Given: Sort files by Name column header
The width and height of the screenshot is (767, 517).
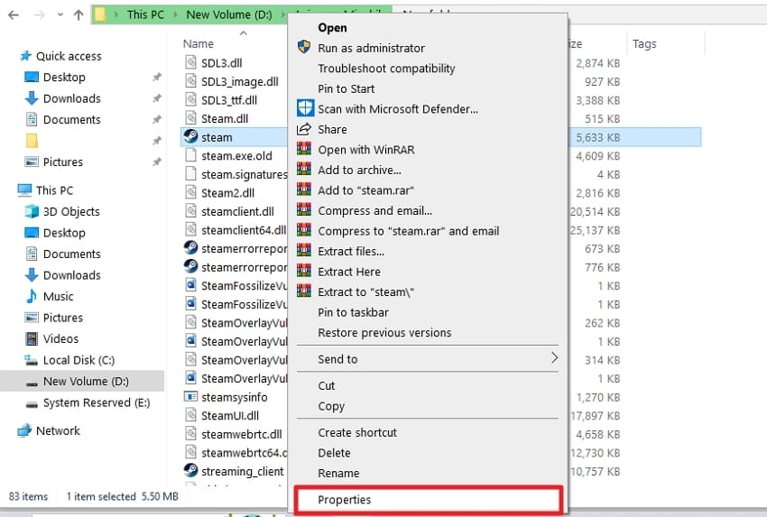Looking at the screenshot, I should point(199,44).
